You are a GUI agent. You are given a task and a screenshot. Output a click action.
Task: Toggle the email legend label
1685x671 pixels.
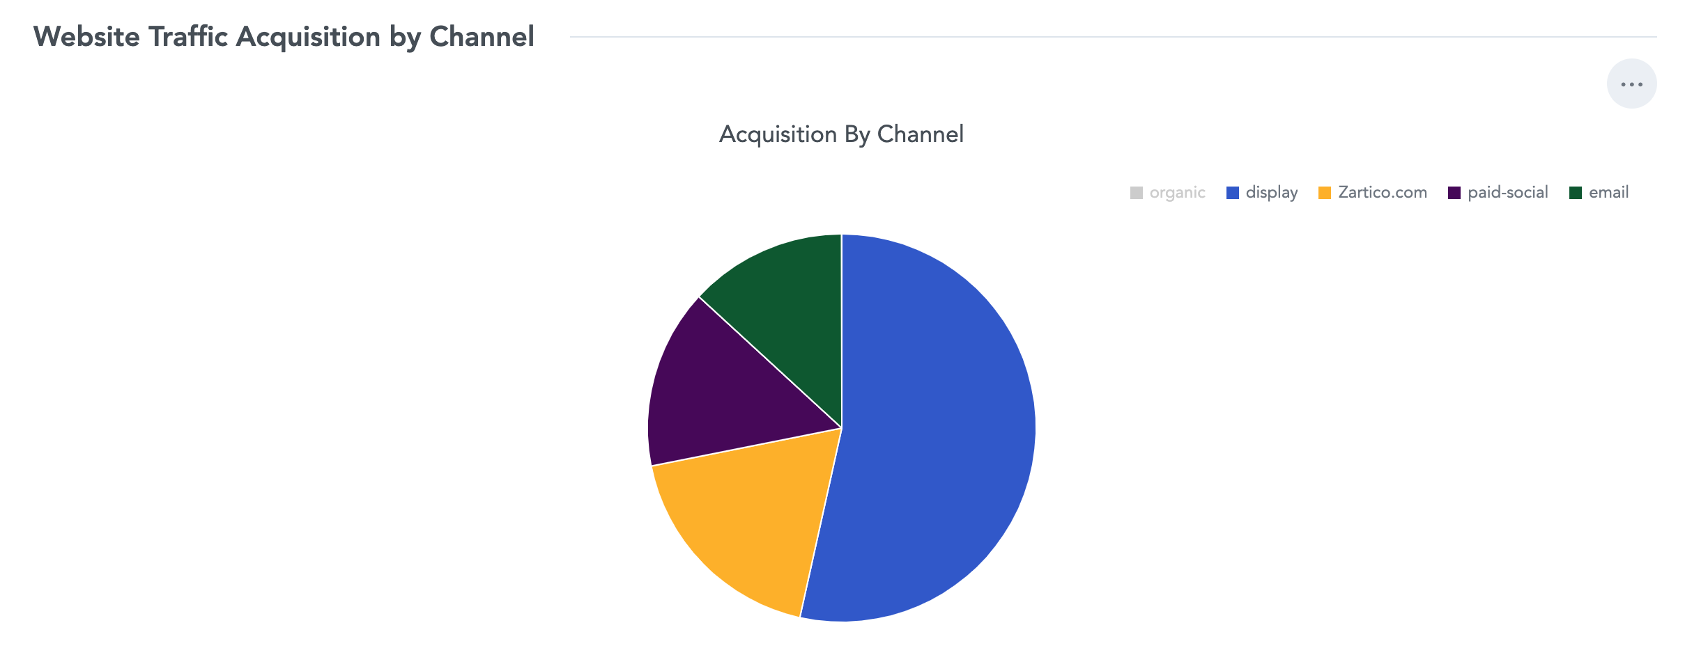[1608, 193]
